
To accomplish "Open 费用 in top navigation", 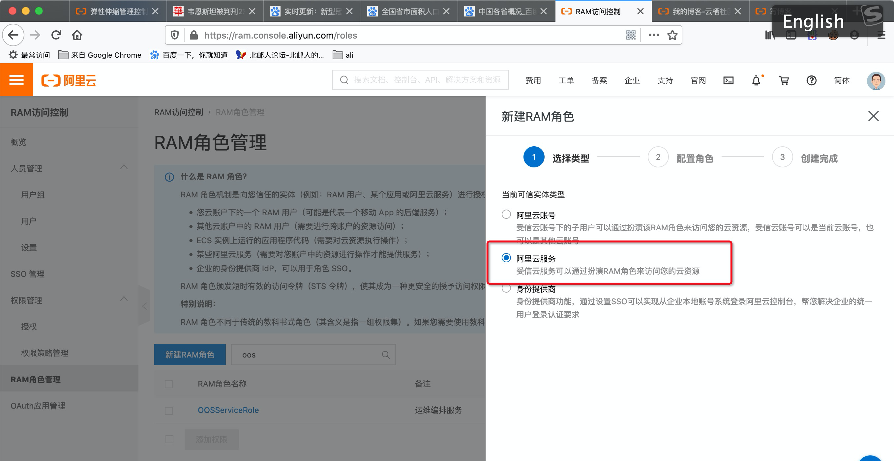I will [533, 80].
